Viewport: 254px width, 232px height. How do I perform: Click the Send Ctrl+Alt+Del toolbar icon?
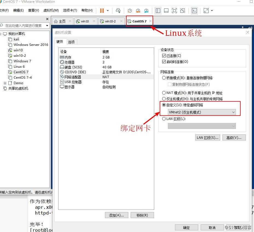pos(118,11)
